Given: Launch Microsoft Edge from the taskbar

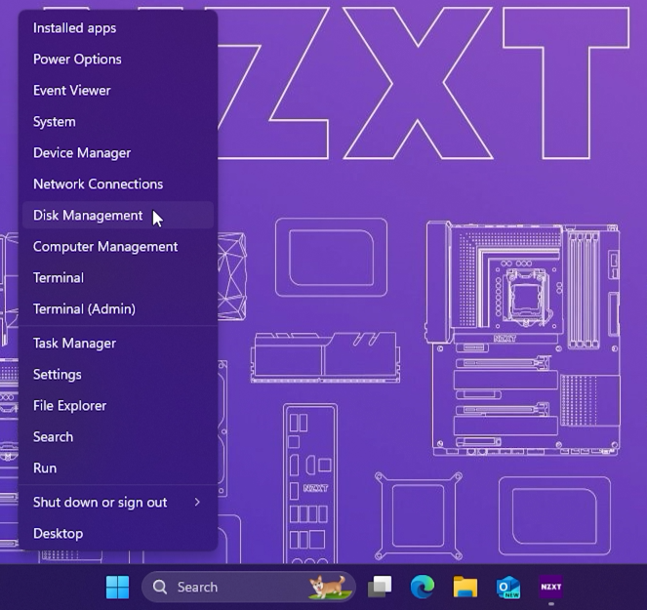Looking at the screenshot, I should point(423,587).
